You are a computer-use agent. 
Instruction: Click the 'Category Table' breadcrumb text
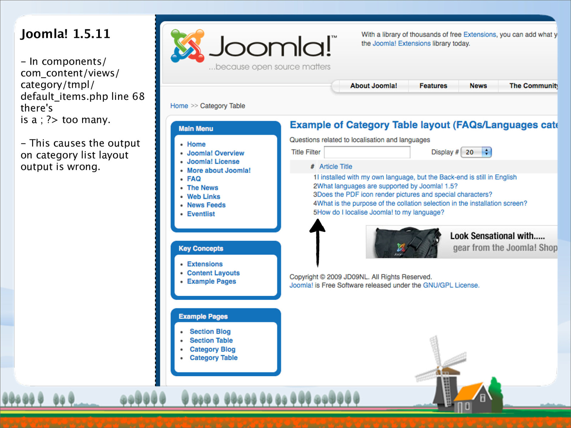[223, 106]
